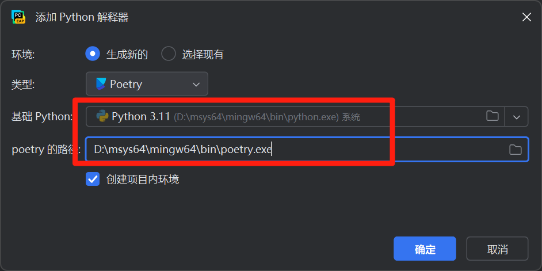Close the 添加 Python 解释器 dialog
Screen dimensions: 542x271
[x=526, y=17]
